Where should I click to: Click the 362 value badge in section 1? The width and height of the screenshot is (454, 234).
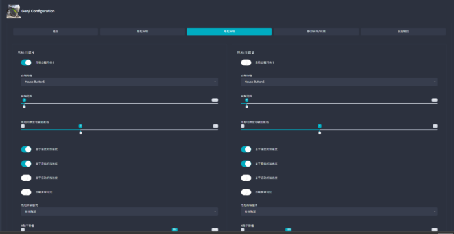tap(174, 229)
